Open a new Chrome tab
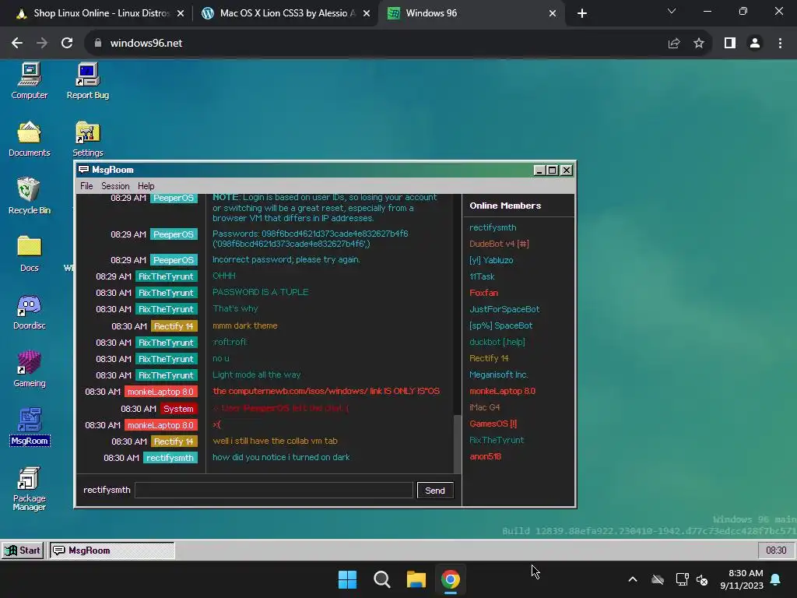This screenshot has width=797, height=598. (x=582, y=13)
